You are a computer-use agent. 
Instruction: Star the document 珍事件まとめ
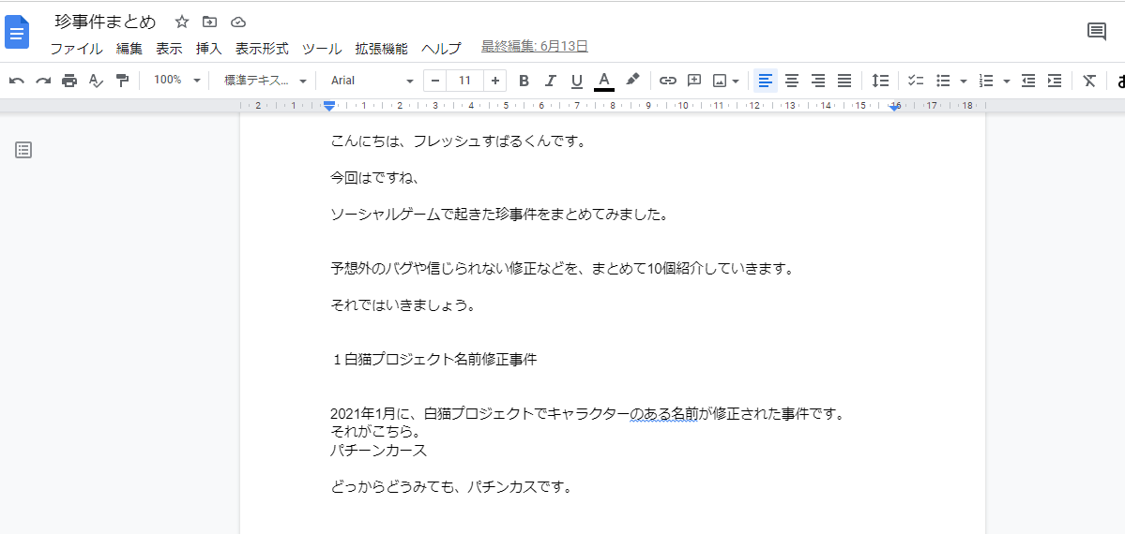[182, 22]
